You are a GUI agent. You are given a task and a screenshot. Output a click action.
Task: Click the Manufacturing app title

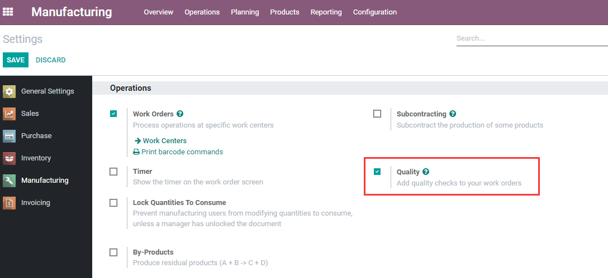(72, 12)
